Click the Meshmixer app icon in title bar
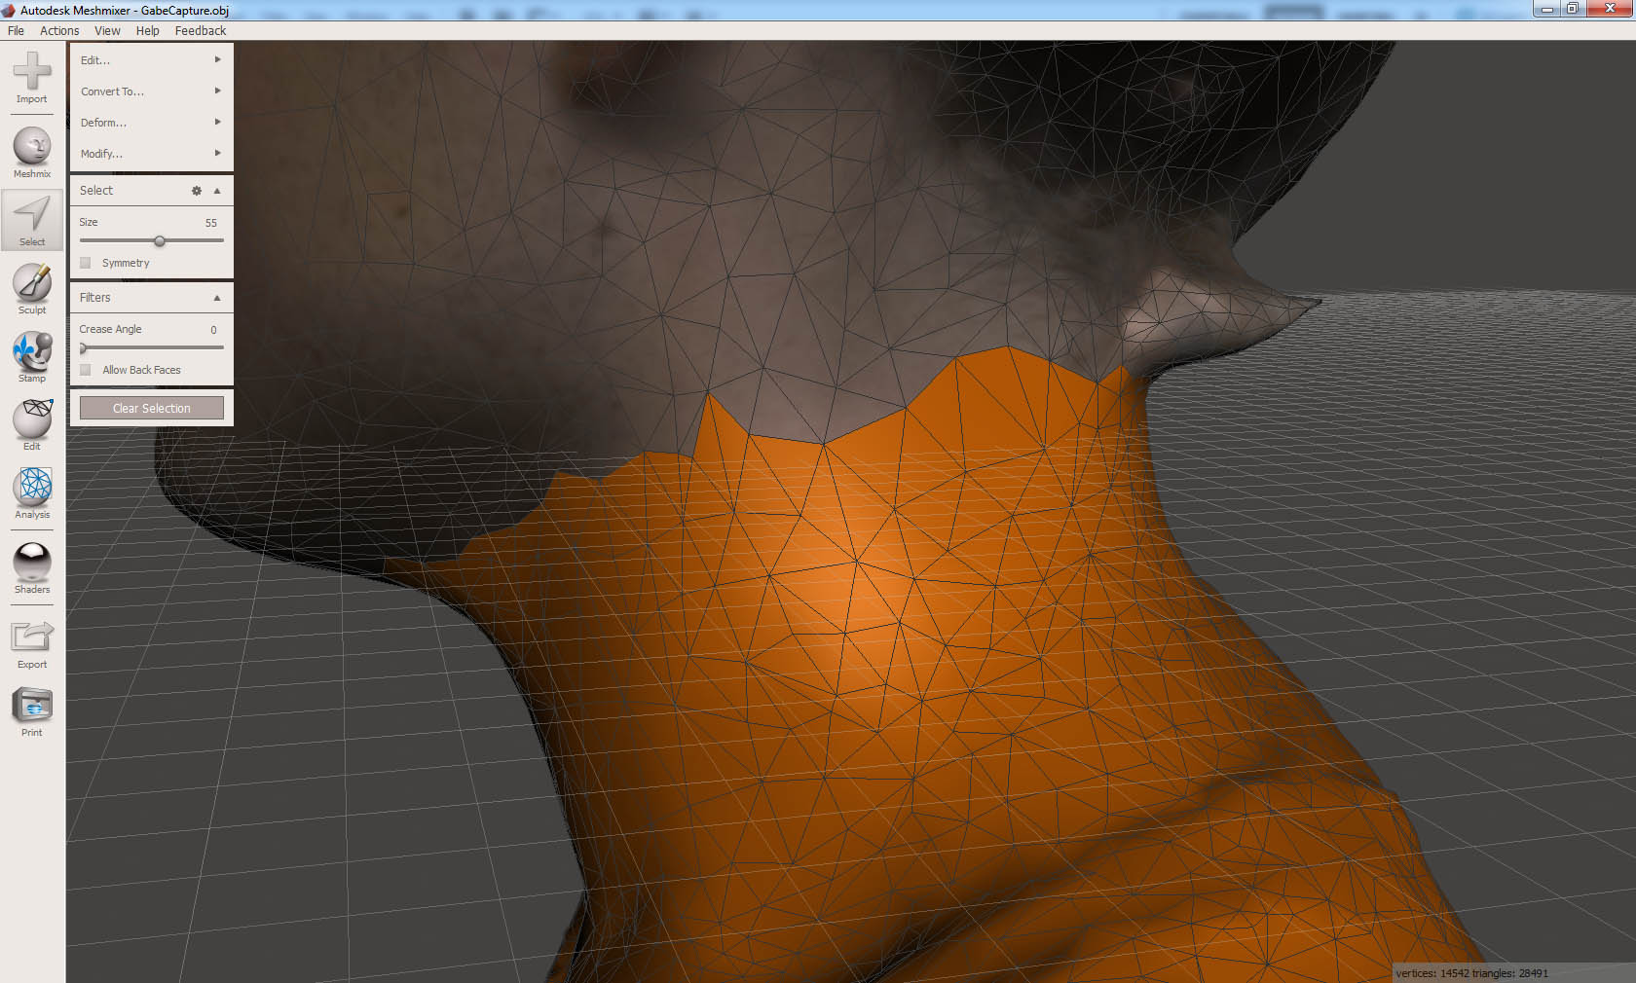The height and width of the screenshot is (983, 1636). point(9,11)
